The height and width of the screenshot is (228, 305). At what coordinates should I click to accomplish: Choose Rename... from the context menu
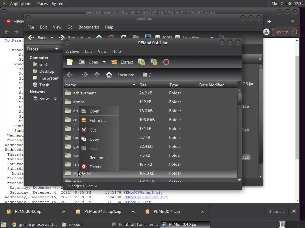tap(99, 158)
